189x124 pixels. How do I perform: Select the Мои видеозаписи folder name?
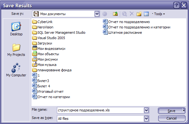(51, 49)
